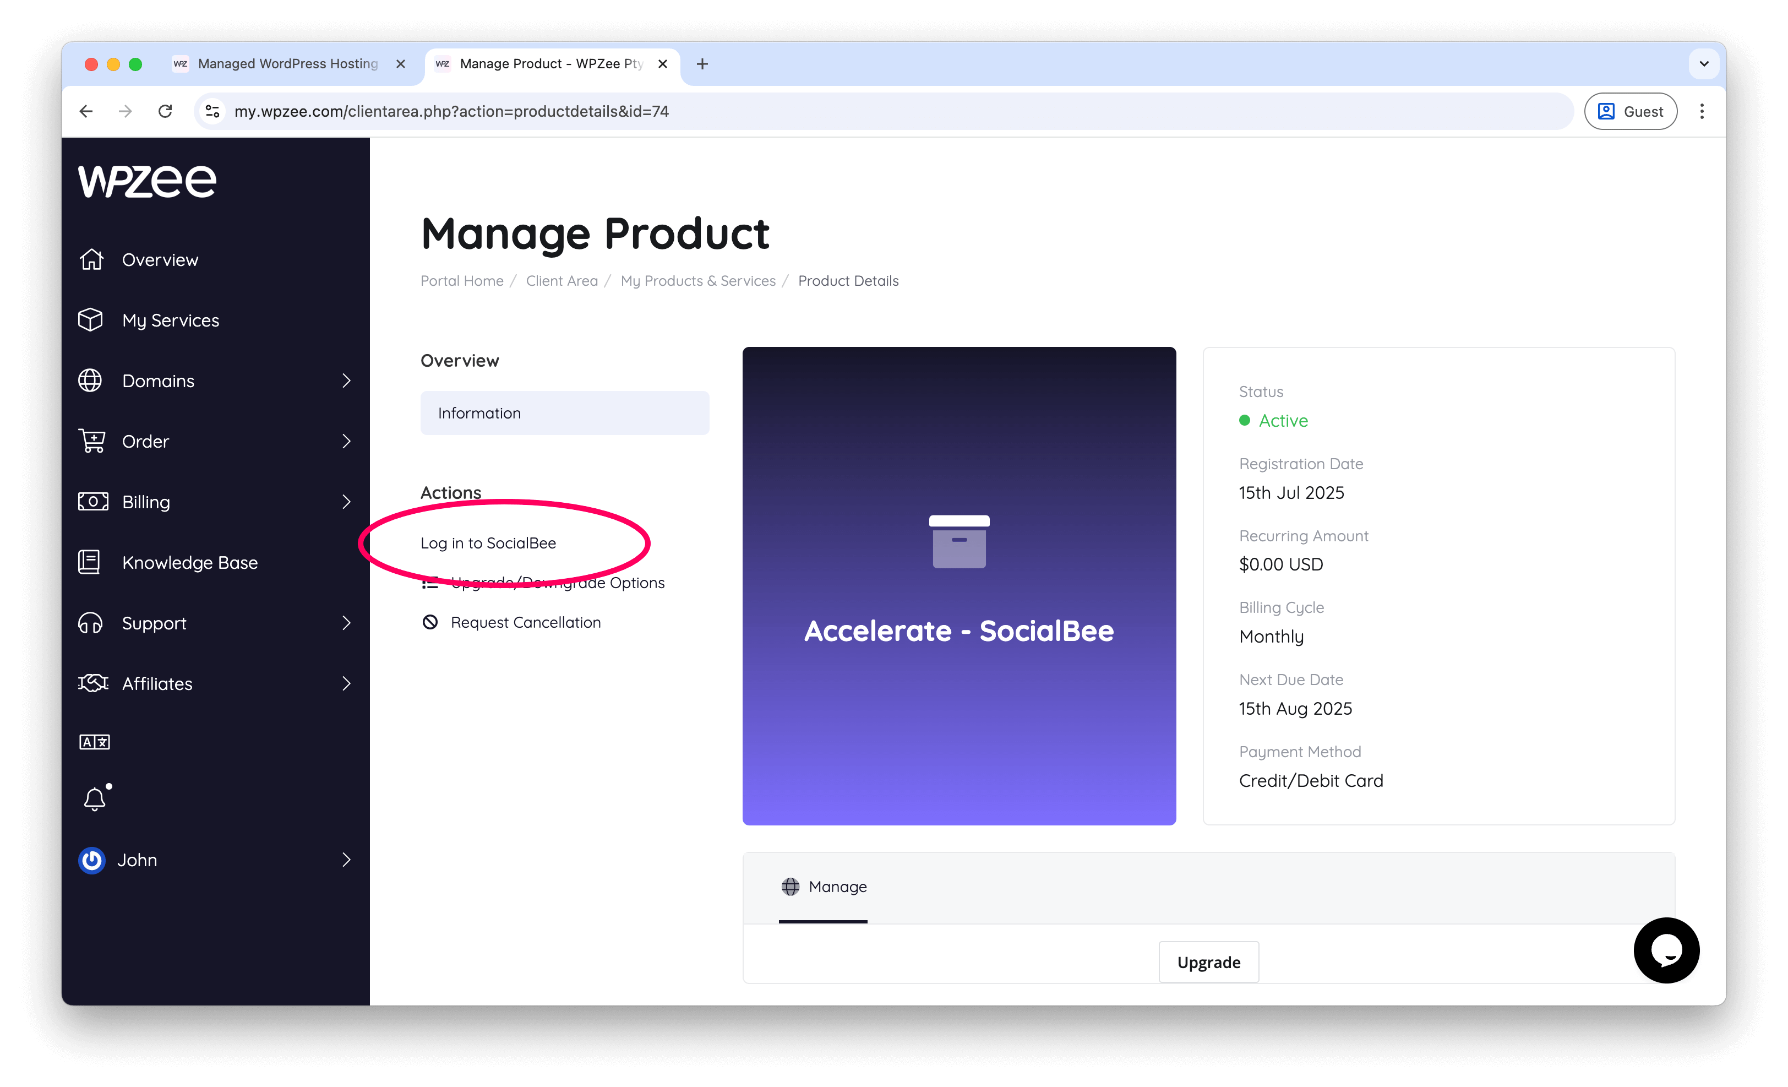1788x1087 pixels.
Task: Click the Domains globe icon
Action: pyautogui.click(x=91, y=381)
